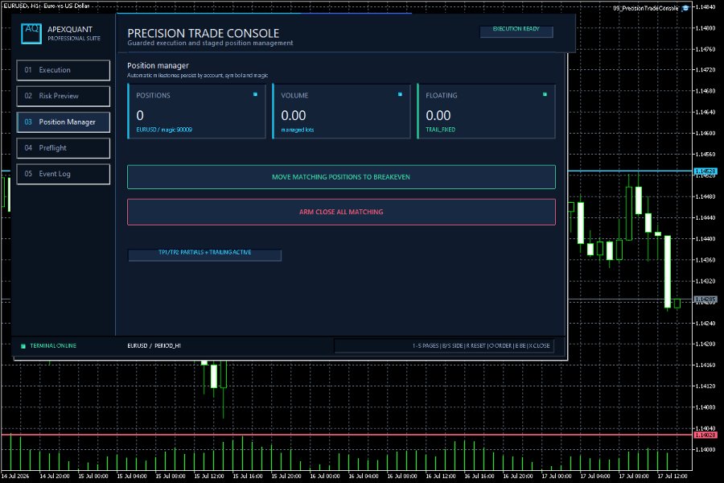Click the Precision Trade Console title

(x=204, y=33)
